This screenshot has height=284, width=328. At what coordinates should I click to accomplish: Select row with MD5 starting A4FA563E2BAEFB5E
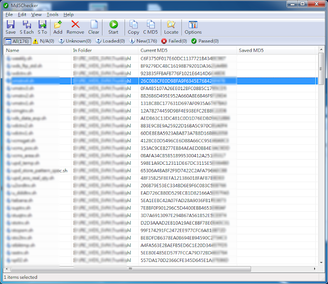pos(160,246)
